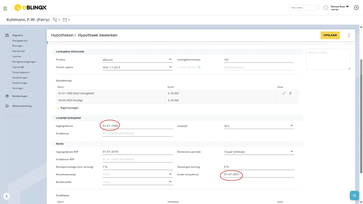Click the Adviesmotivering info icon
The height and width of the screenshot is (204, 363).
click(x=7, y=106)
